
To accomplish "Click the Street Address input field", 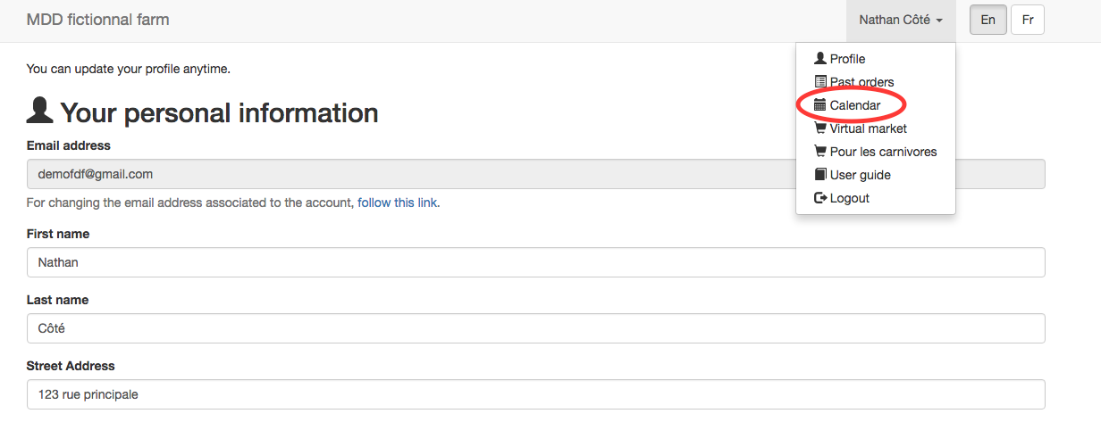I will [x=536, y=394].
